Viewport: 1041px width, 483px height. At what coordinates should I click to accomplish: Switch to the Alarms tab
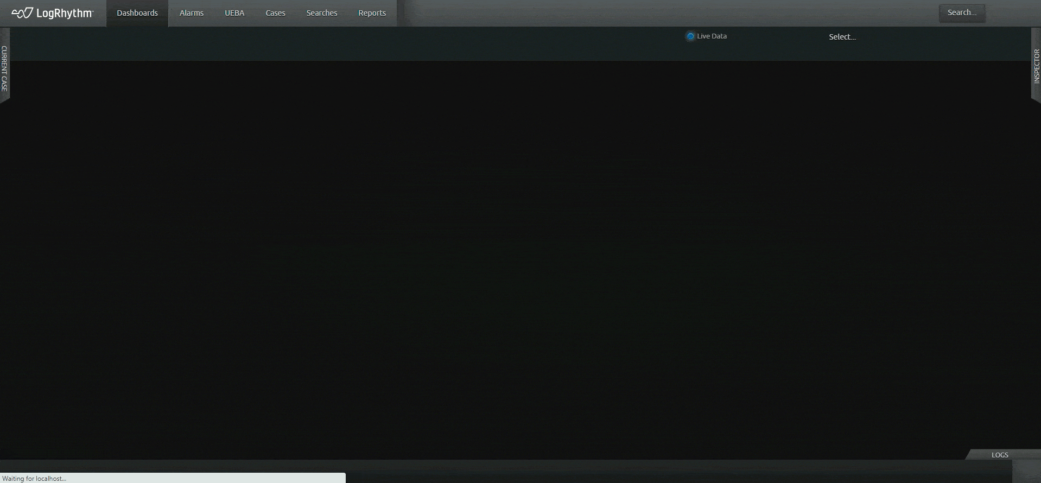pyautogui.click(x=192, y=13)
